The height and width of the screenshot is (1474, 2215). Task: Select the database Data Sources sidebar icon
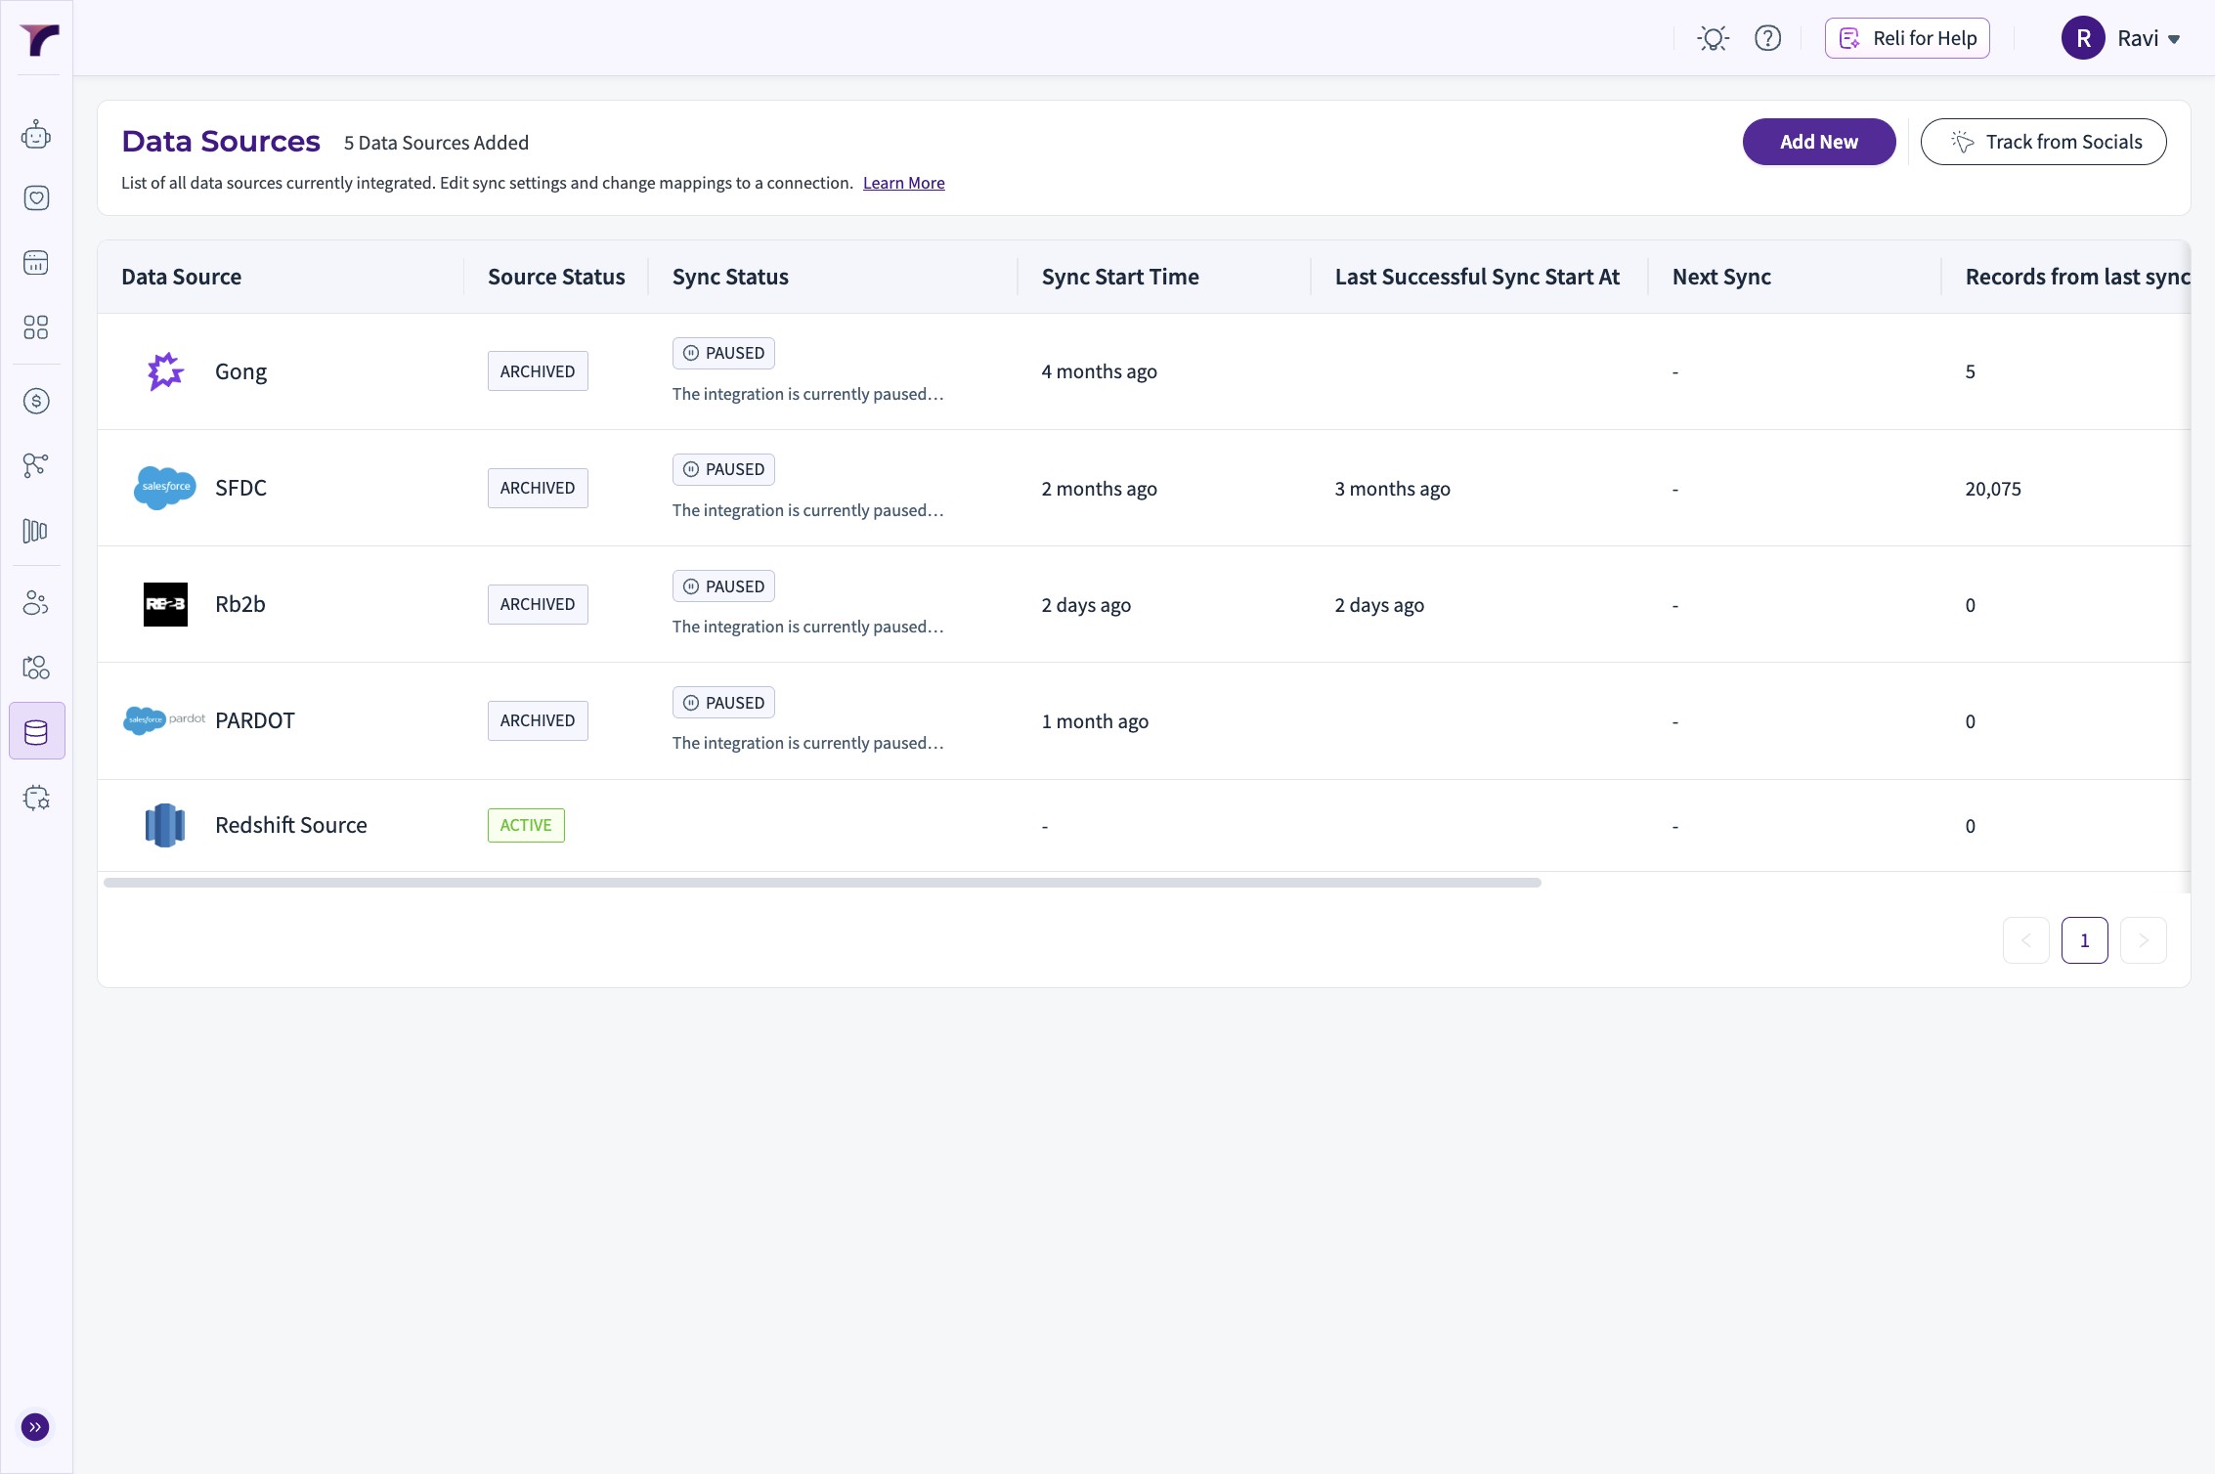36,731
